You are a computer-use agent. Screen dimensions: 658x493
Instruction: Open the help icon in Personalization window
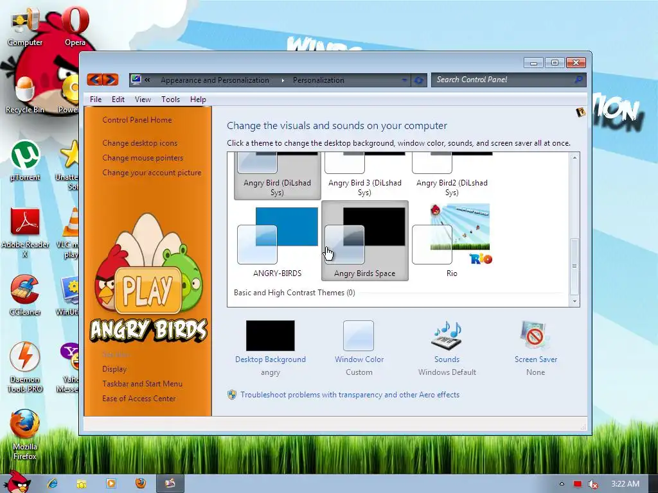coord(581,112)
